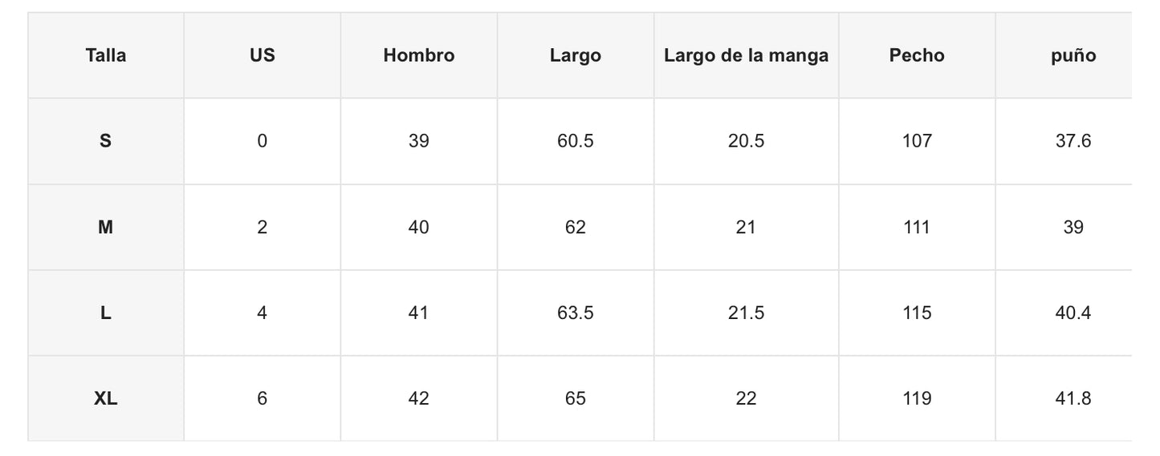Click the puño value 41.8 for XL
1160x456 pixels.
pyautogui.click(x=1072, y=398)
